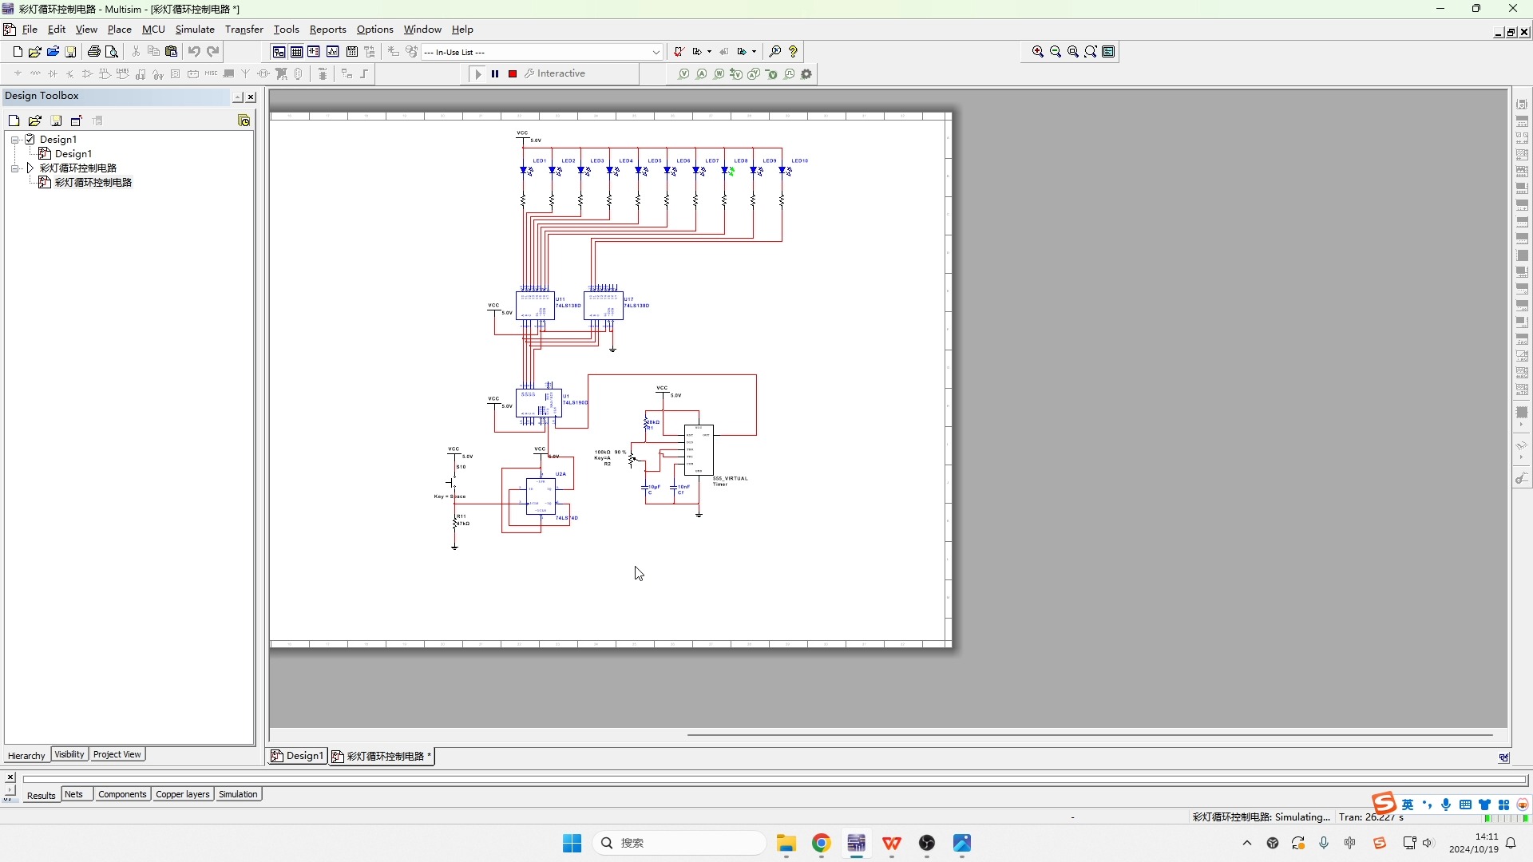Click the Windows taskbar search box
Screen dimensions: 1533x862
pos(679,843)
